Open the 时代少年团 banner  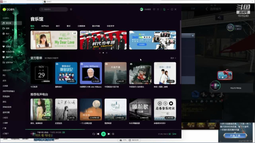coord(103,40)
